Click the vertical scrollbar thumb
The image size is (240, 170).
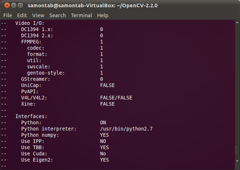[x=237, y=150]
